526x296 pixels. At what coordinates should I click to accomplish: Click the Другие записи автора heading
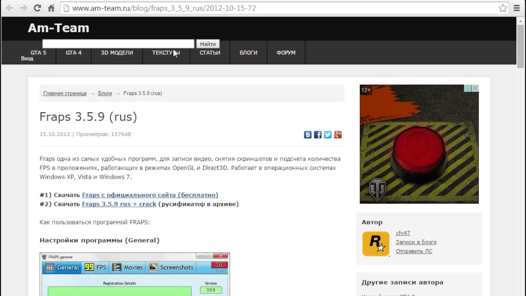402,282
